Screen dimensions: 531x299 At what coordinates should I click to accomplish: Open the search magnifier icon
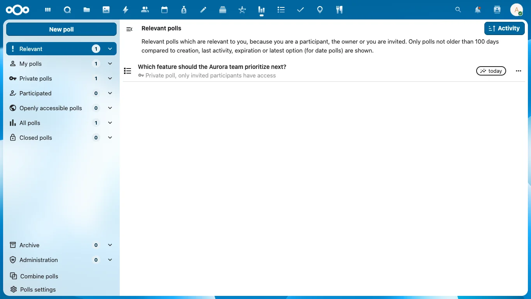(458, 10)
